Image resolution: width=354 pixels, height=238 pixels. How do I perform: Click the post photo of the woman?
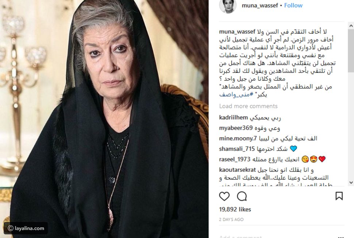(104, 119)
